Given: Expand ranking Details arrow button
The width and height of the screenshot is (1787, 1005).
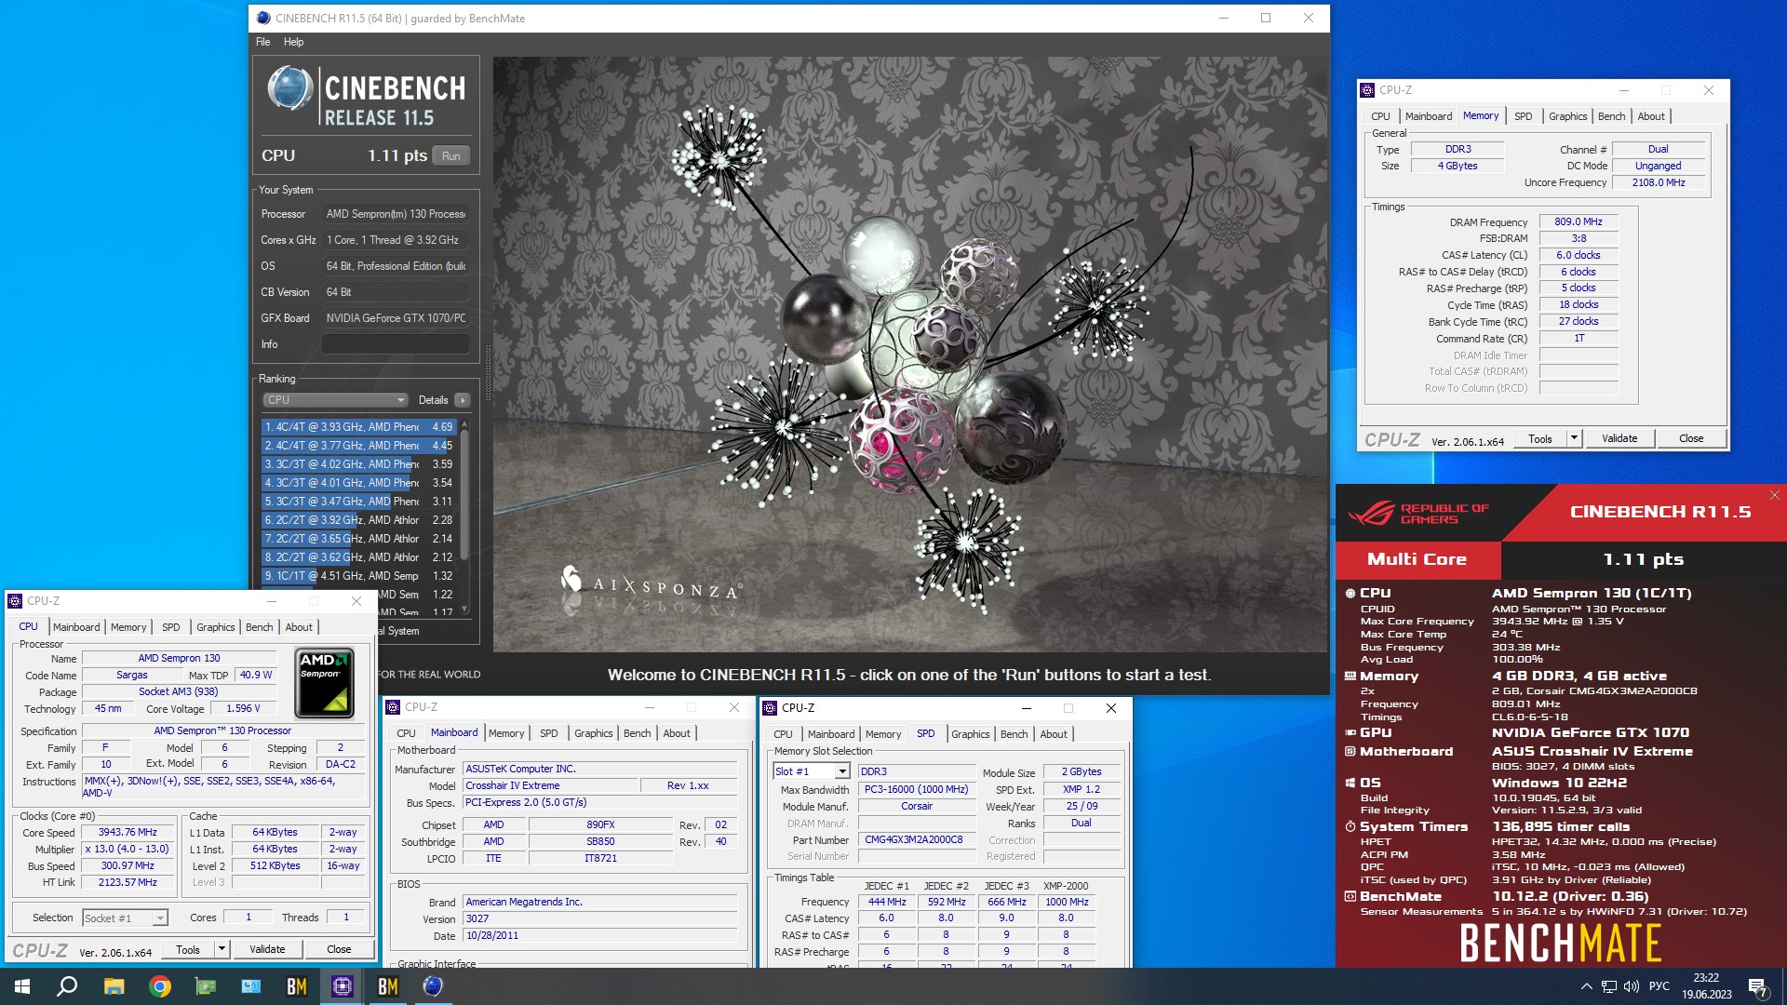Looking at the screenshot, I should pos(463,400).
